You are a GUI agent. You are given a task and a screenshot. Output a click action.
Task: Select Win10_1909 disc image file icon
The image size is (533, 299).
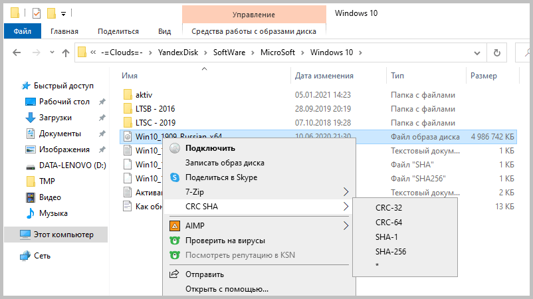(128, 137)
